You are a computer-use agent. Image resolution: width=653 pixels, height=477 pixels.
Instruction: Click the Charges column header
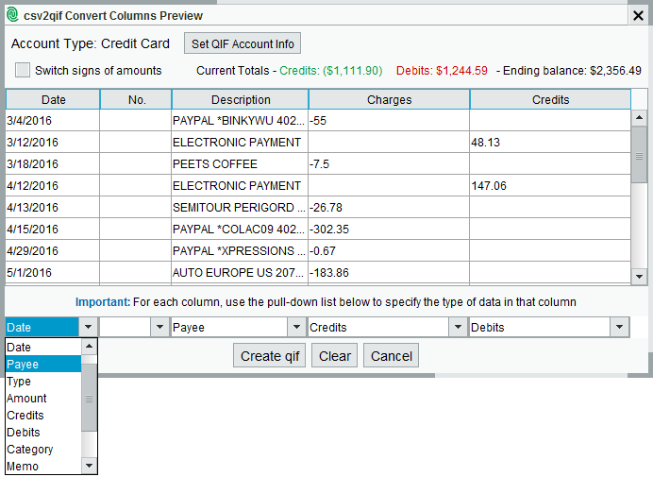coord(389,100)
